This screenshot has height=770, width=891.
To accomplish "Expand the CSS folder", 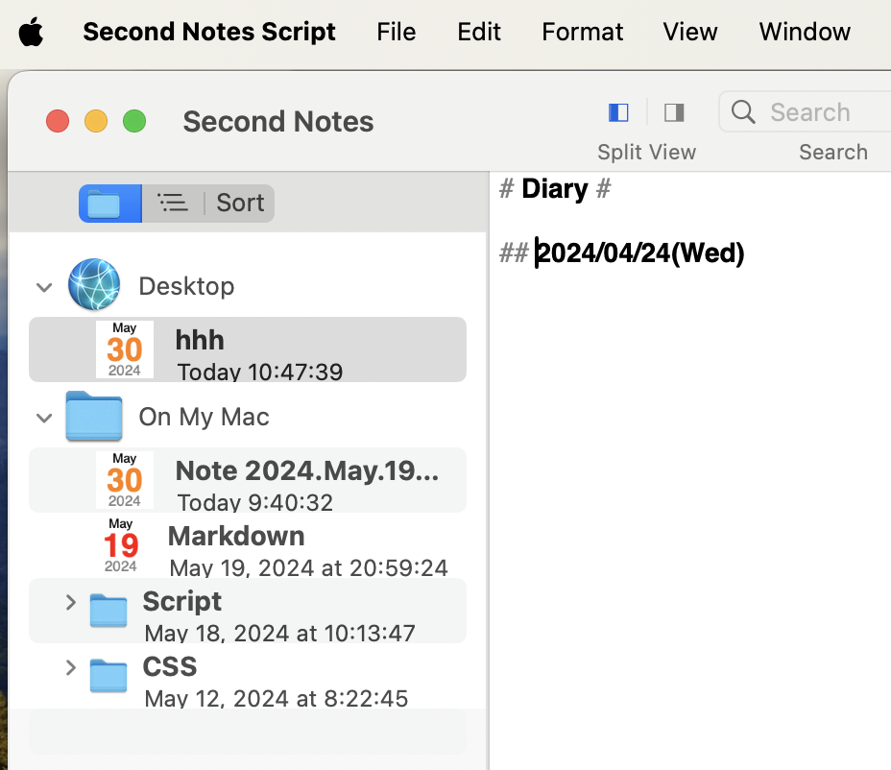I will coord(70,667).
